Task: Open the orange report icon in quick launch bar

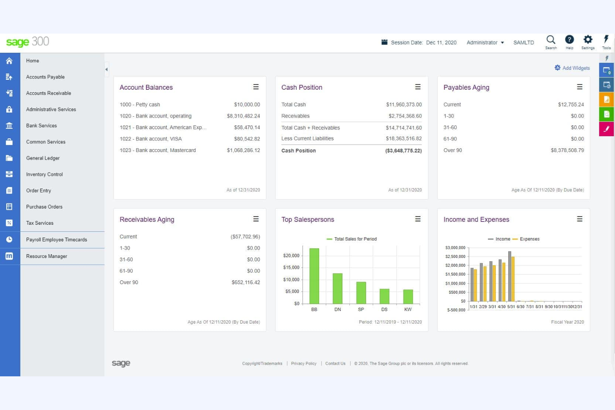Action: click(x=606, y=99)
